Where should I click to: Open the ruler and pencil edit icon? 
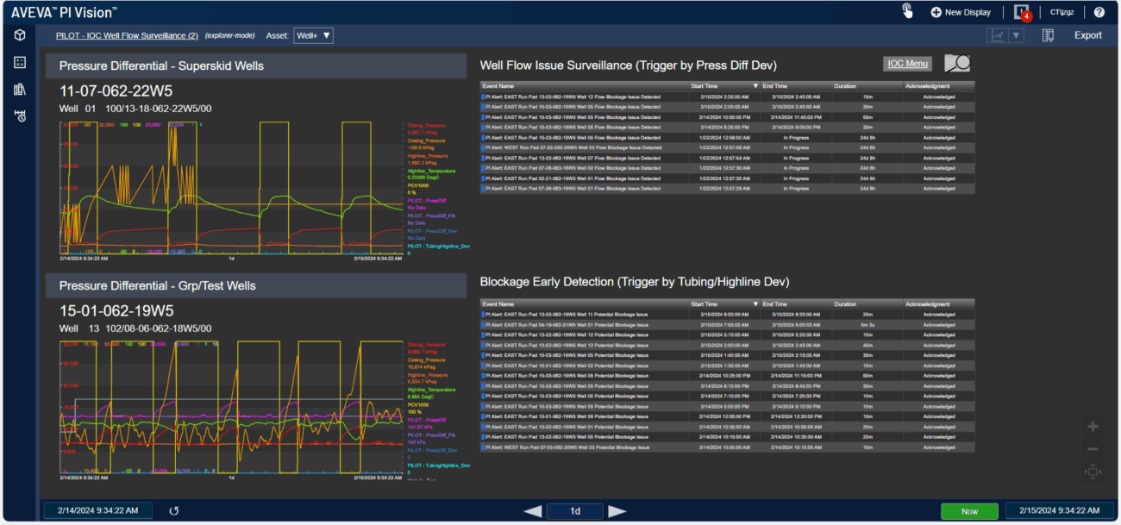click(x=1048, y=35)
